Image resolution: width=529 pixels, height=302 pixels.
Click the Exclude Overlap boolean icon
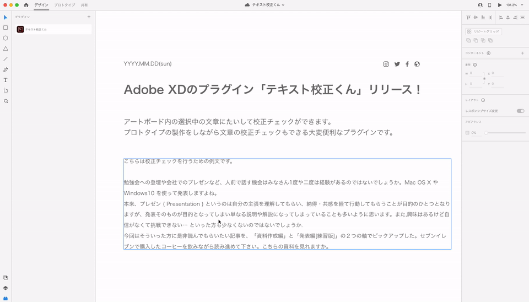coord(490,40)
